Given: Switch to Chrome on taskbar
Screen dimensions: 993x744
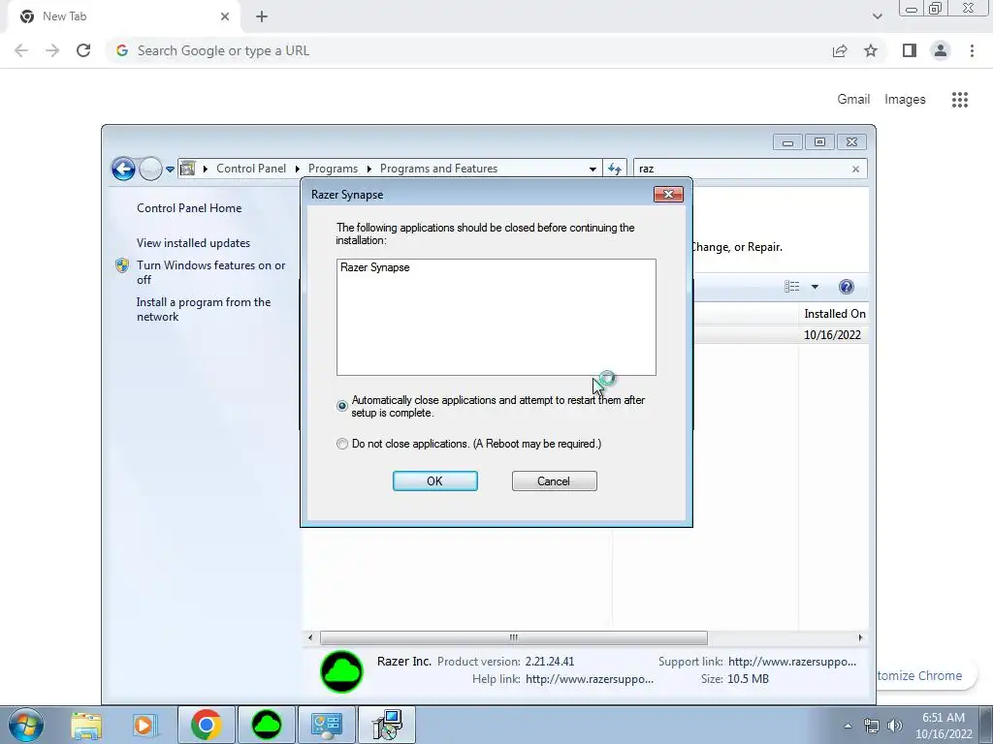Looking at the screenshot, I should pyautogui.click(x=206, y=725).
